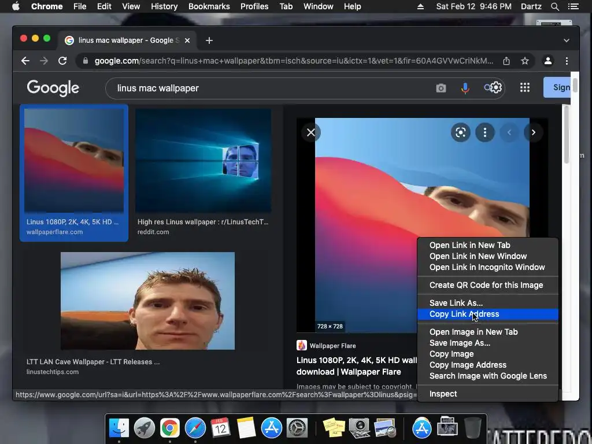Select Inspect in the context menu
Image resolution: width=592 pixels, height=444 pixels.
[487, 394]
